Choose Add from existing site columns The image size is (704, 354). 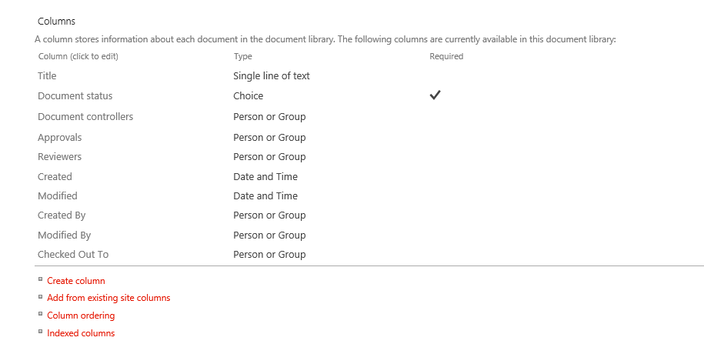pyautogui.click(x=108, y=299)
